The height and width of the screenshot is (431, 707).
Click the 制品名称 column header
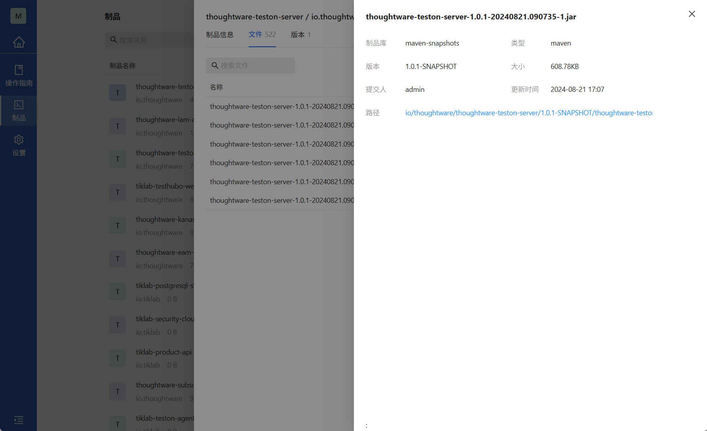click(122, 66)
